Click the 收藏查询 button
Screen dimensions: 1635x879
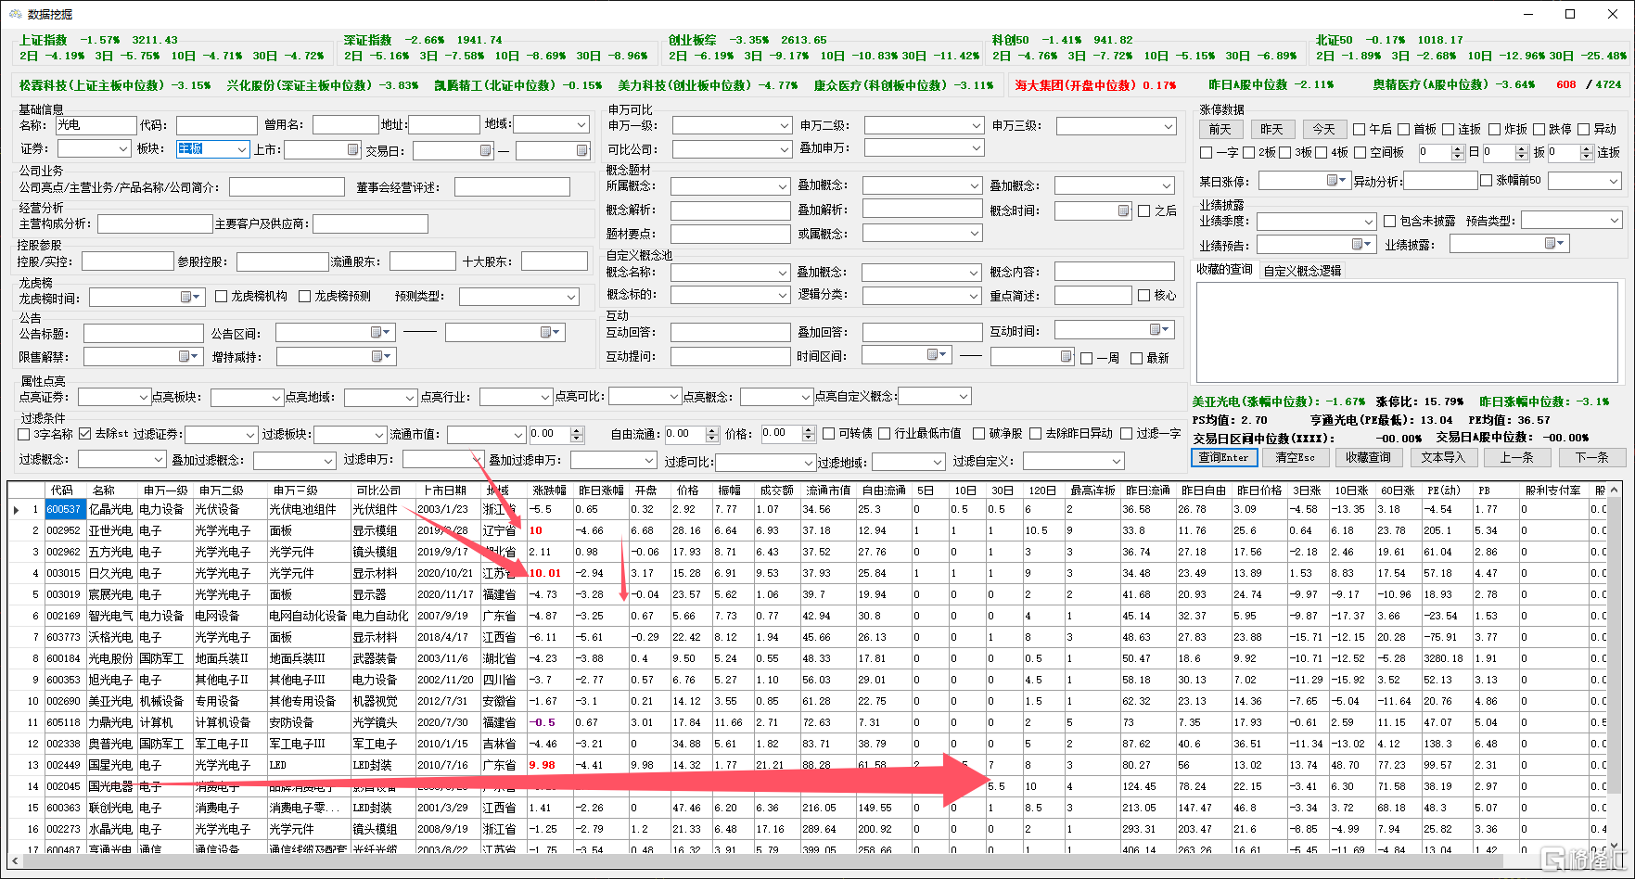tap(1368, 457)
